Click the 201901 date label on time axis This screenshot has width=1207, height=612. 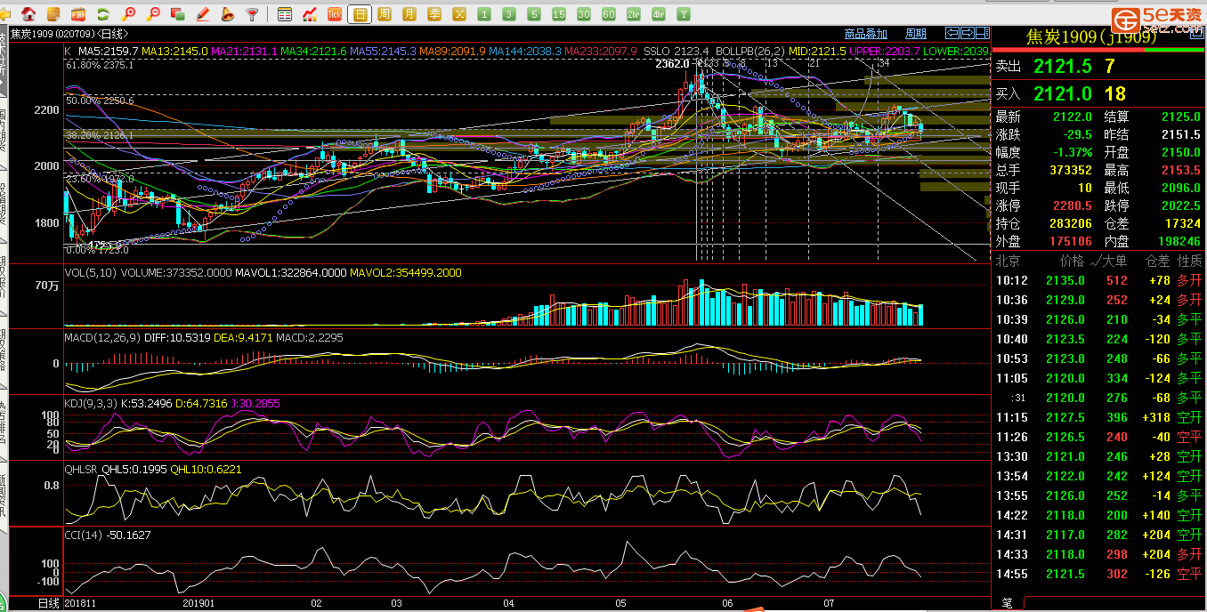[198, 603]
